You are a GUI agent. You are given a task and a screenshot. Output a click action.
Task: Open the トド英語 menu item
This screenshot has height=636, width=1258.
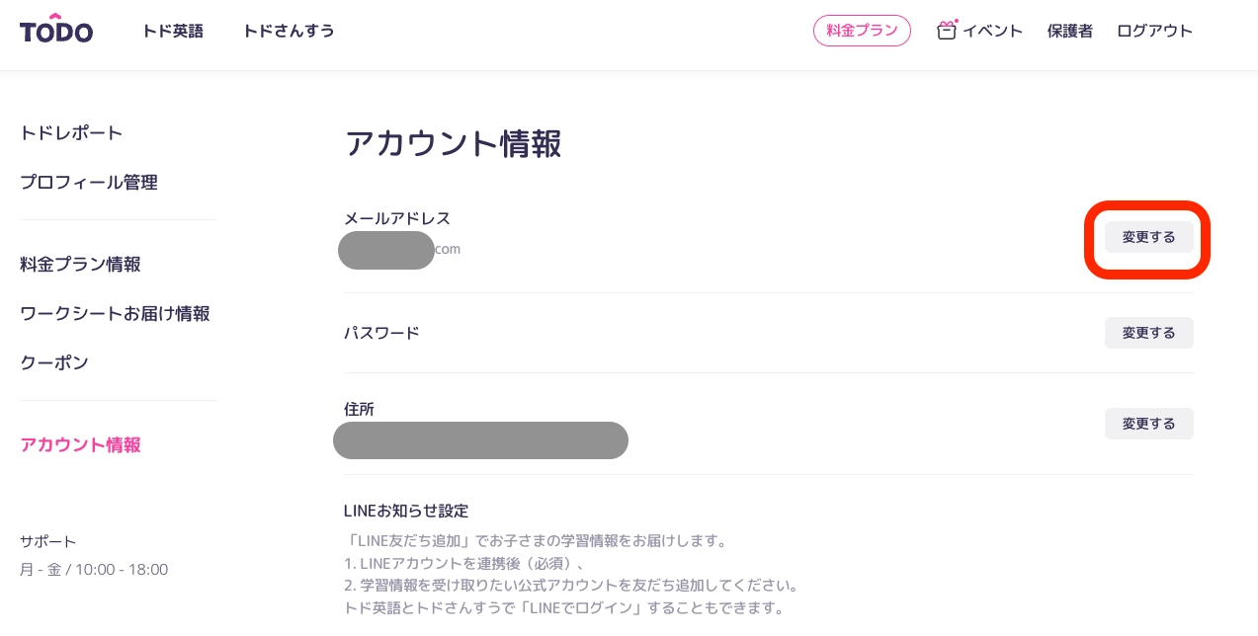(x=173, y=31)
